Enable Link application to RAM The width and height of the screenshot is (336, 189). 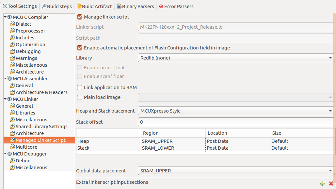[x=80, y=88]
